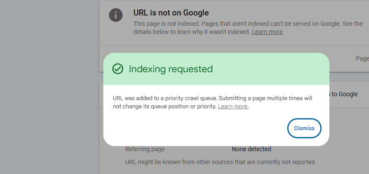Click the partially hidden "to Google" text
The height and width of the screenshot is (174, 369).
coord(345,94)
